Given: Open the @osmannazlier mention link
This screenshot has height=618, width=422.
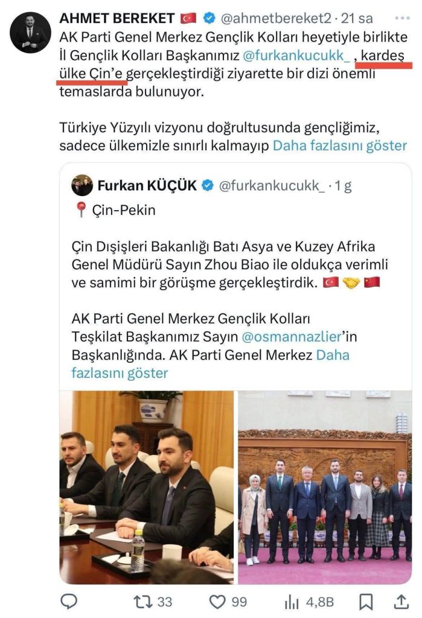Looking at the screenshot, I should coord(290,337).
